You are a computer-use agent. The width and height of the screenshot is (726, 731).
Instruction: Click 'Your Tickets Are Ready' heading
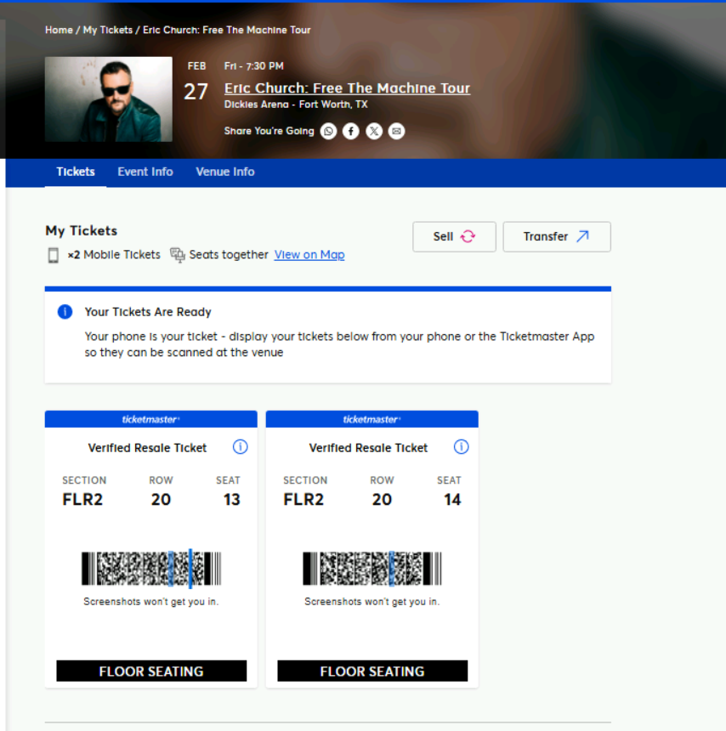click(148, 312)
